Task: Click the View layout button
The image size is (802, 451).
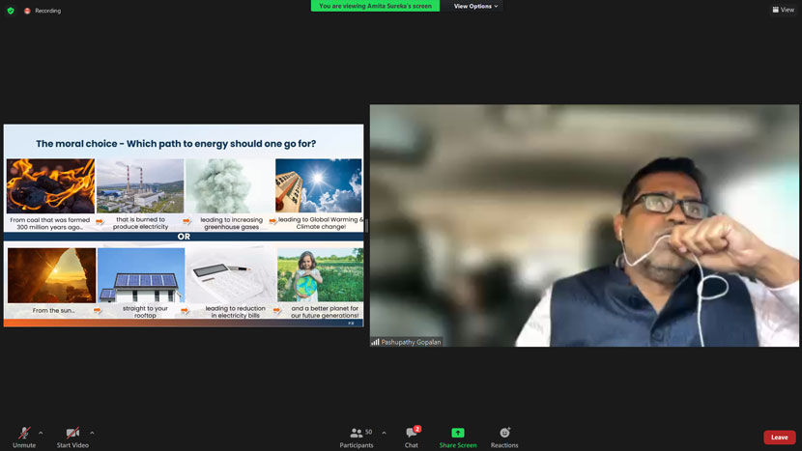Action: (783, 10)
